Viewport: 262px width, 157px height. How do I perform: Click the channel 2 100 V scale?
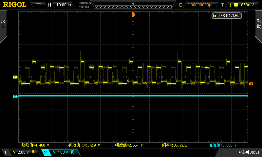tap(63, 152)
